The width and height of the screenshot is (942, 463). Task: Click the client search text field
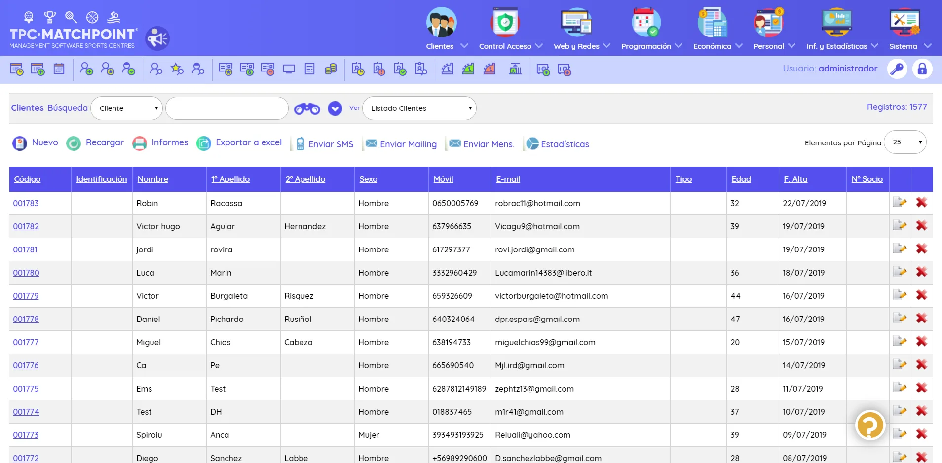pos(227,108)
